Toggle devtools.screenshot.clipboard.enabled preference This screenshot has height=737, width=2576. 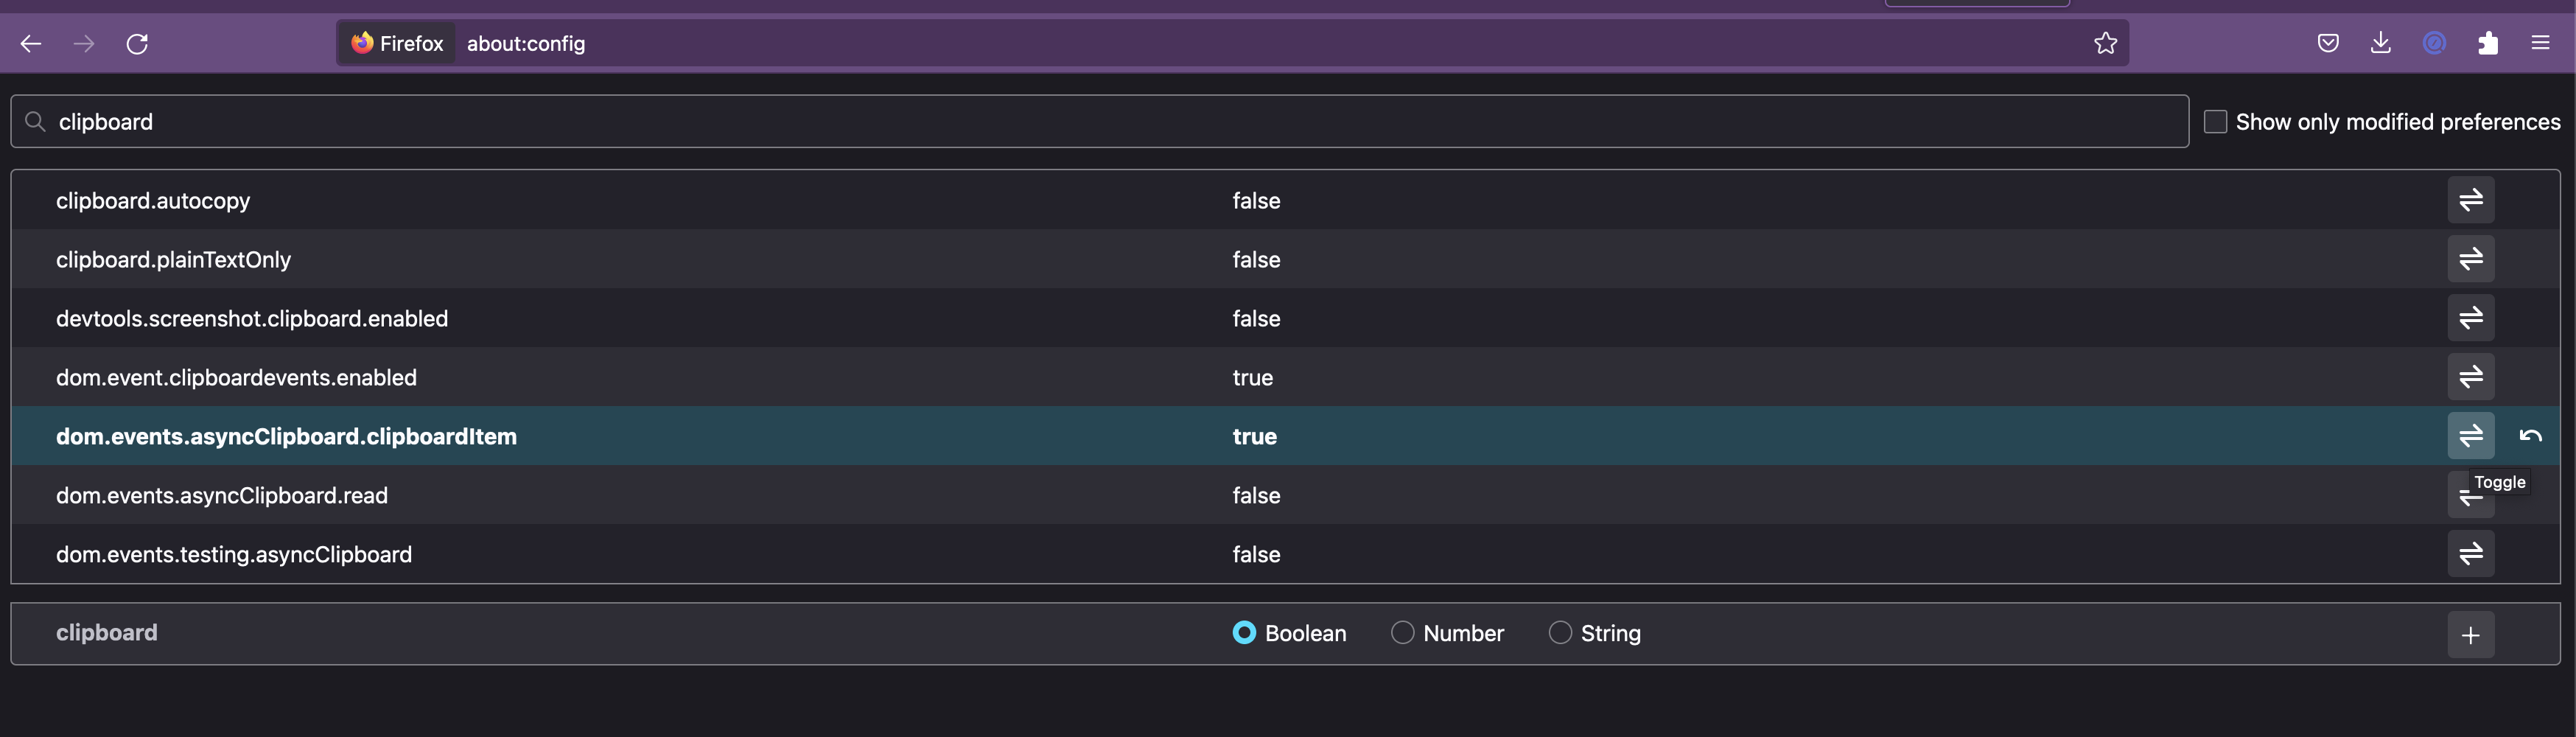click(2471, 318)
